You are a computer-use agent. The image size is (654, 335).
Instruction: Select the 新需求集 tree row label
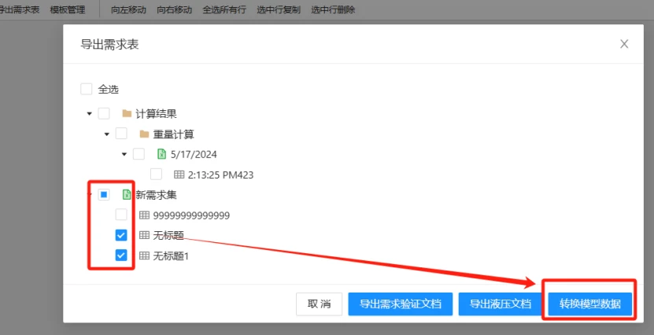(x=156, y=194)
